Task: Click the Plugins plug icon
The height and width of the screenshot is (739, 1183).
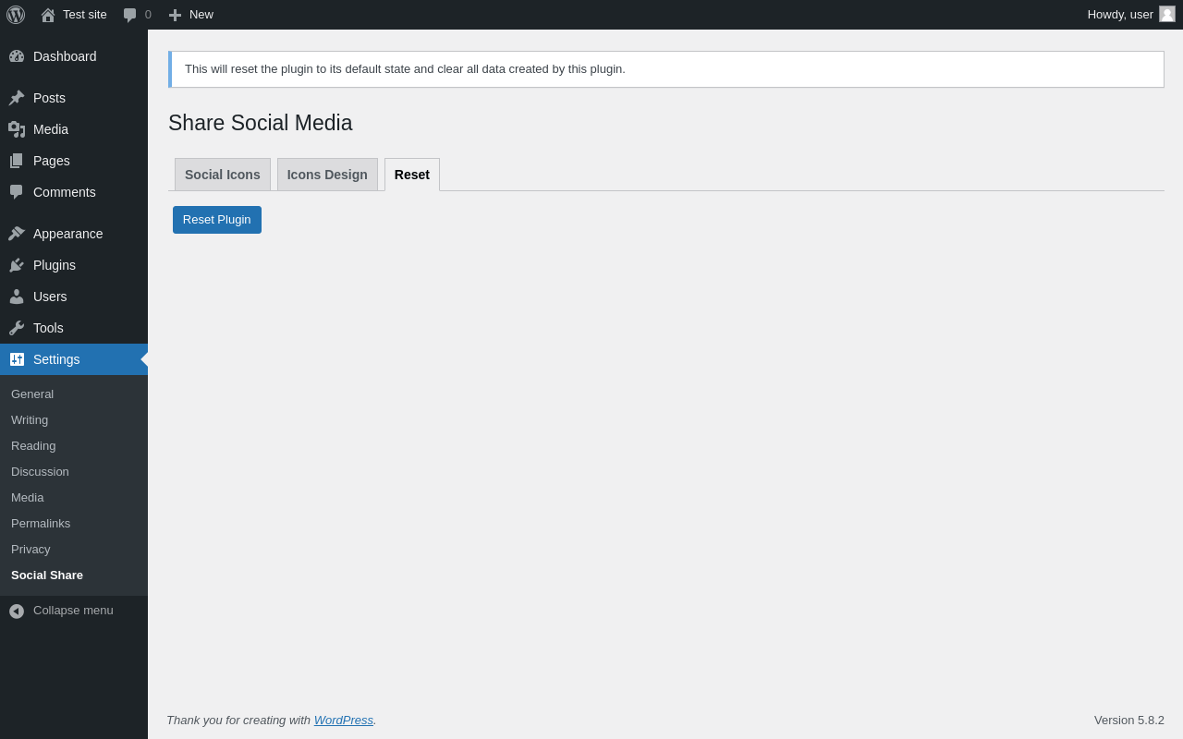Action: [x=17, y=265]
